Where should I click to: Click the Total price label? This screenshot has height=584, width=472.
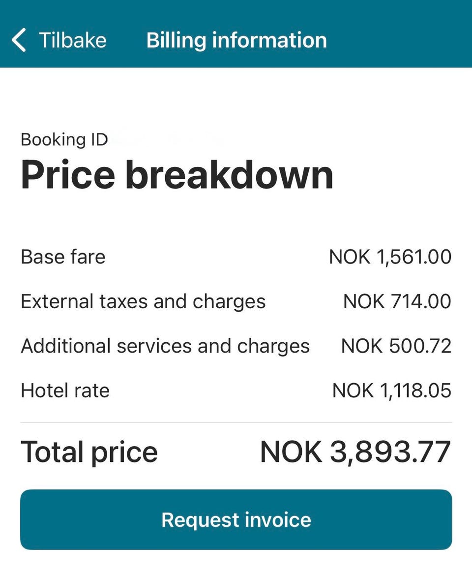pos(89,452)
